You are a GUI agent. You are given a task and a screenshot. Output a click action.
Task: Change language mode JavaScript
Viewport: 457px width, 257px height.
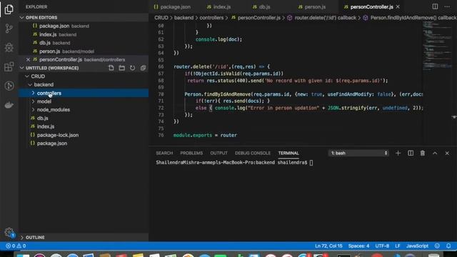pyautogui.click(x=417, y=246)
